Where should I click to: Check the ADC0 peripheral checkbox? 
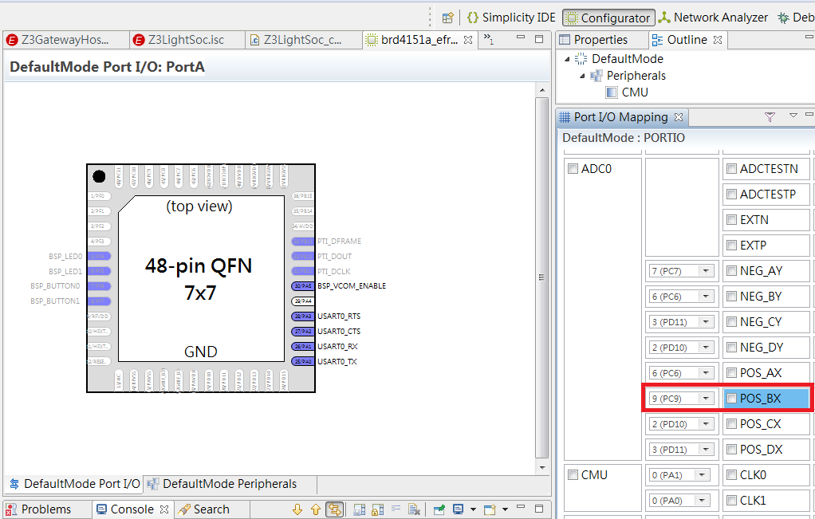(x=572, y=168)
